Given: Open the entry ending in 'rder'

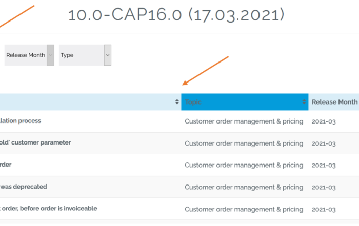Looking at the screenshot, I should click(x=6, y=165).
